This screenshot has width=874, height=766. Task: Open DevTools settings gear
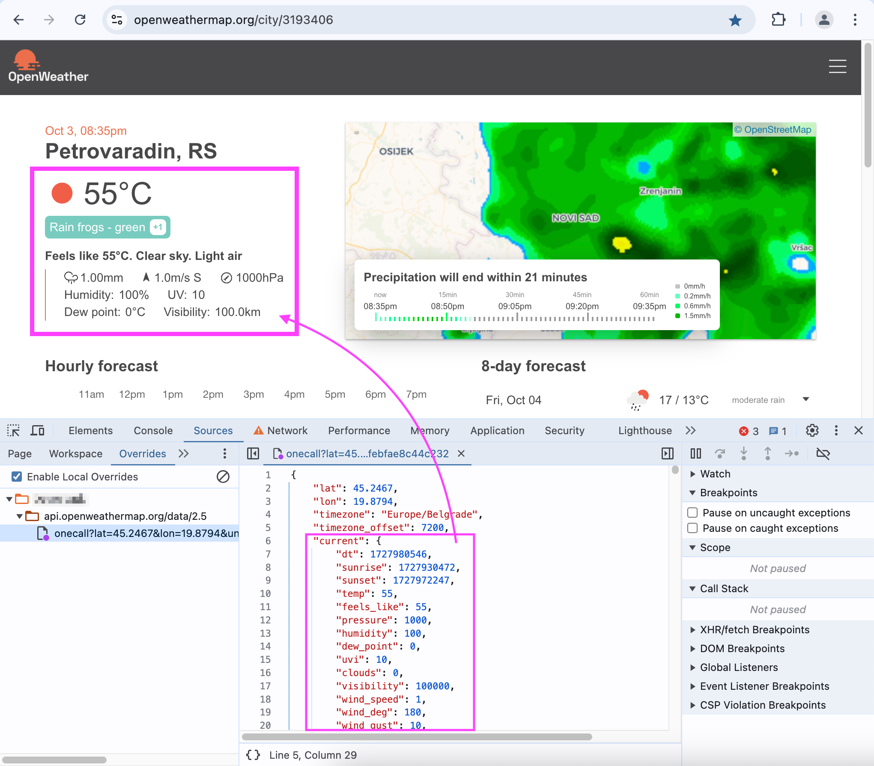click(x=812, y=430)
